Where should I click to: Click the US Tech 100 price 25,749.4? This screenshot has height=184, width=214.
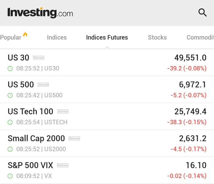click(x=190, y=111)
